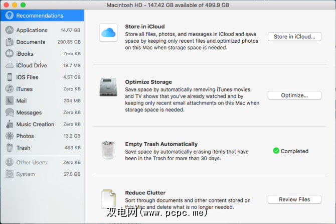The image size is (336, 224).
Task: Click the 290.55 GB Documents size
Action: click(x=69, y=42)
